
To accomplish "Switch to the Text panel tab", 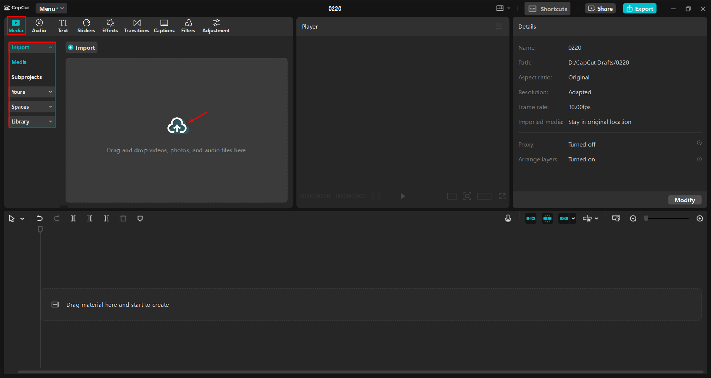I will pos(63,26).
